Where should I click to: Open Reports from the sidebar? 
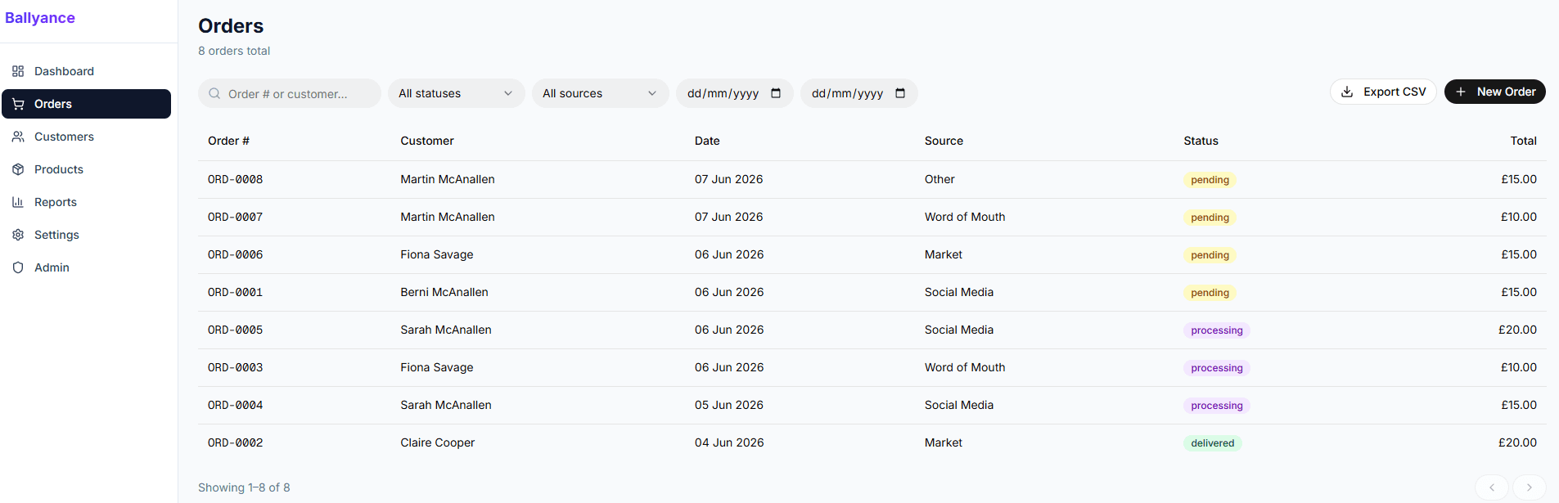86,202
